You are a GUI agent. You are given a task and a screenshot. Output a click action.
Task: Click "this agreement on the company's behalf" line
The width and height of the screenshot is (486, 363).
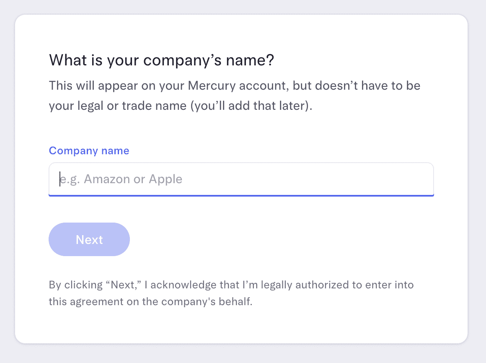(150, 301)
